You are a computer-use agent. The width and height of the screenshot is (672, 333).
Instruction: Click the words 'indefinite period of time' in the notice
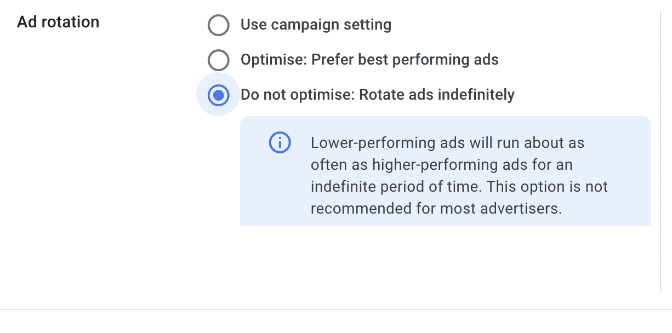pyautogui.click(x=396, y=187)
